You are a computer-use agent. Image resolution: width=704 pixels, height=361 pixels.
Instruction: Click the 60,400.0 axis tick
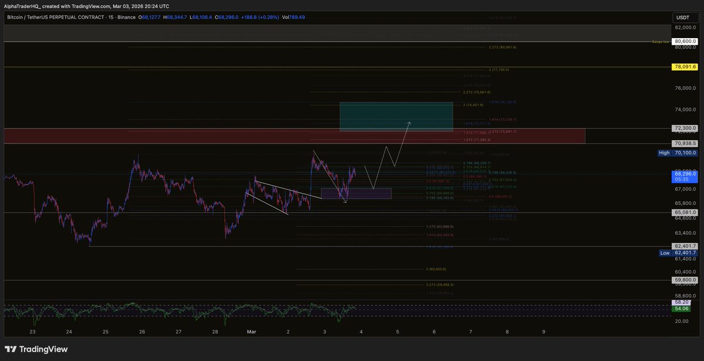pyautogui.click(x=685, y=271)
